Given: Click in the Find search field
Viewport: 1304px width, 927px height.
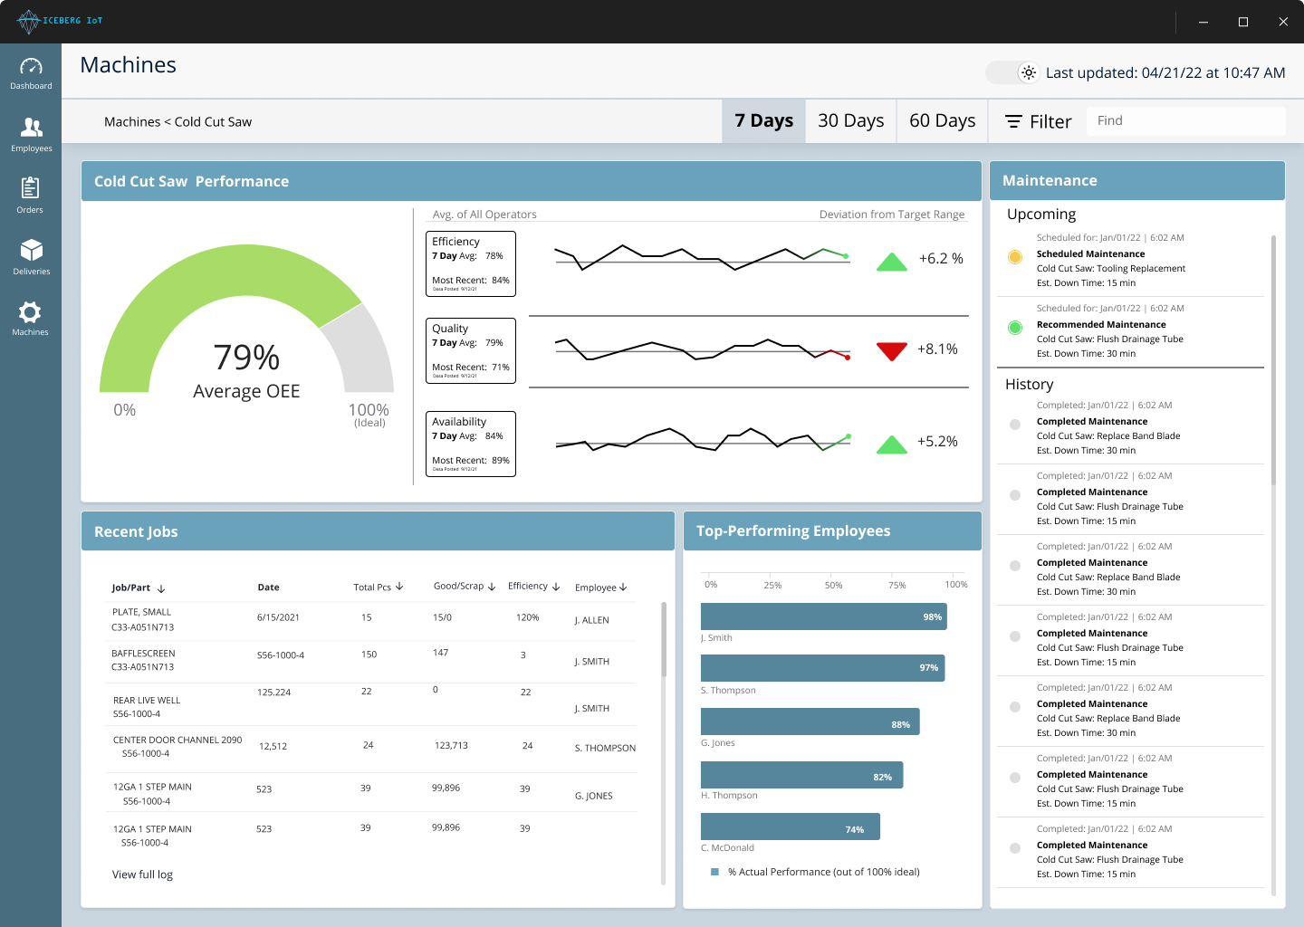Looking at the screenshot, I should (1185, 121).
